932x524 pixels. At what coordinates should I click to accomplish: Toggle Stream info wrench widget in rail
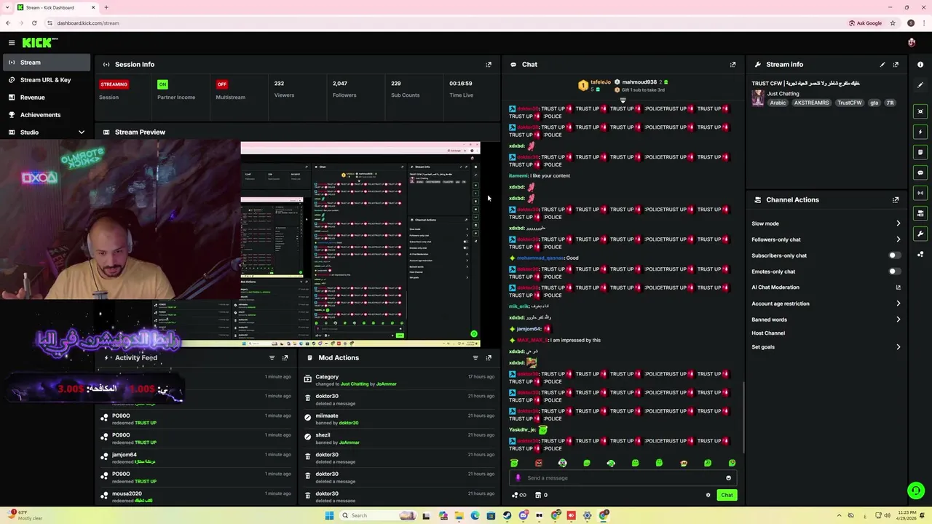tap(920, 234)
